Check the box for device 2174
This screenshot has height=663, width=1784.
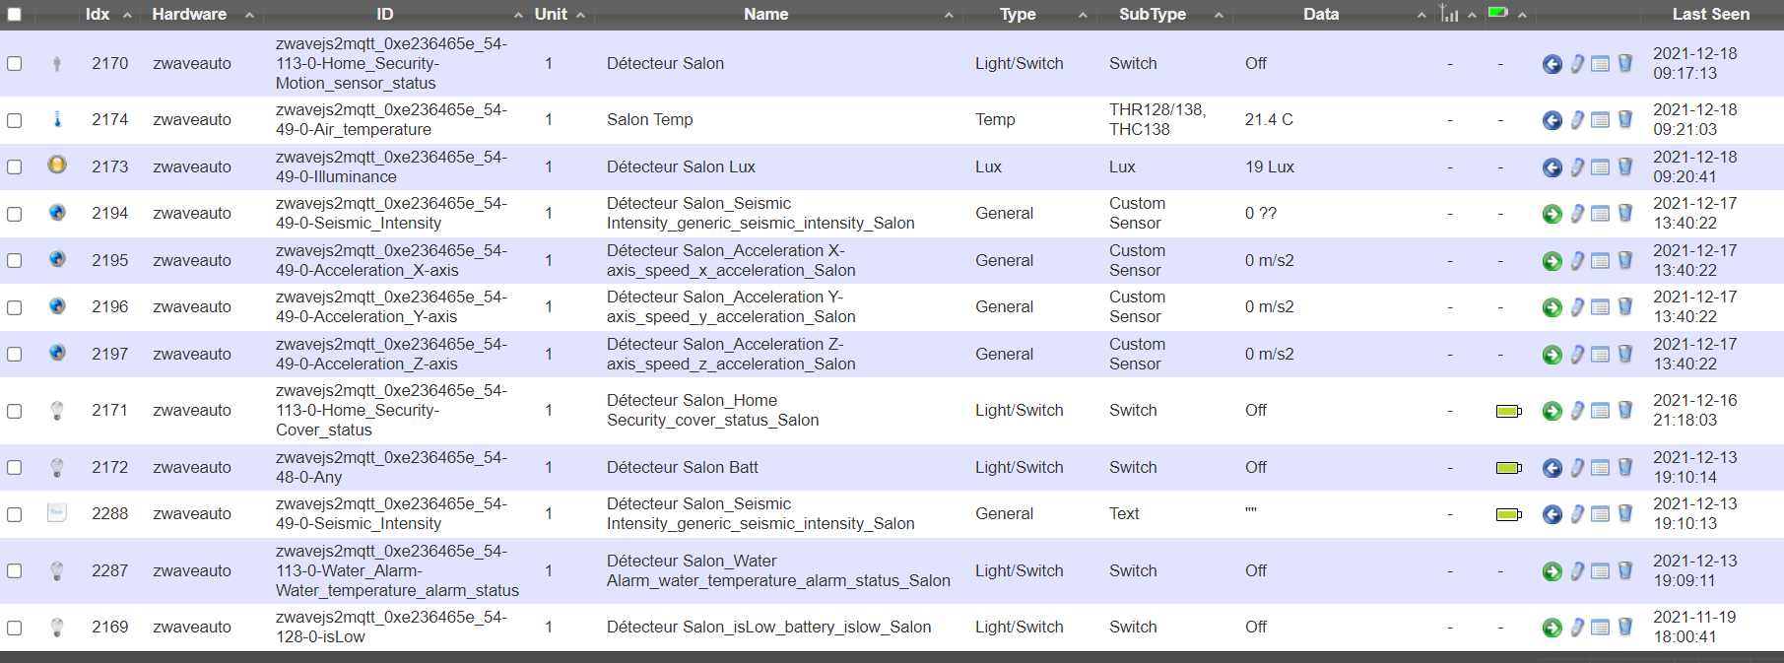14,120
